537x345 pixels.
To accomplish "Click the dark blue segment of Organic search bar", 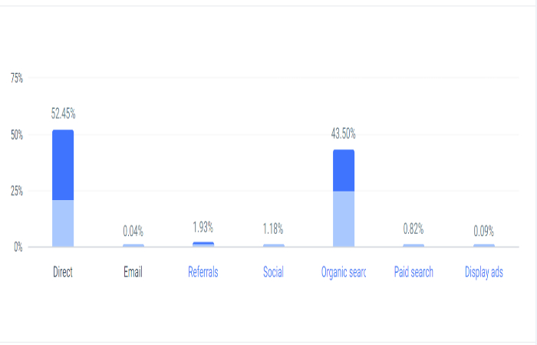I will pyautogui.click(x=344, y=170).
